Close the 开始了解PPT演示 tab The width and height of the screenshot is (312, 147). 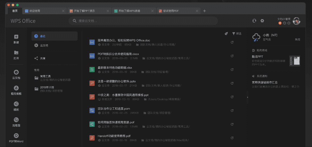[x=108, y=11]
